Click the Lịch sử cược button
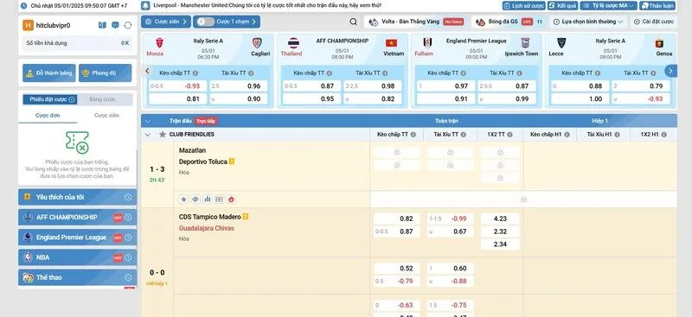The image size is (692, 317). (523, 6)
